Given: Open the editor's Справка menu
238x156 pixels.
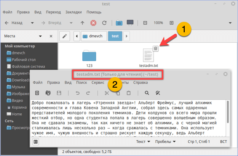Looking at the screenshot, I should 140,83.
